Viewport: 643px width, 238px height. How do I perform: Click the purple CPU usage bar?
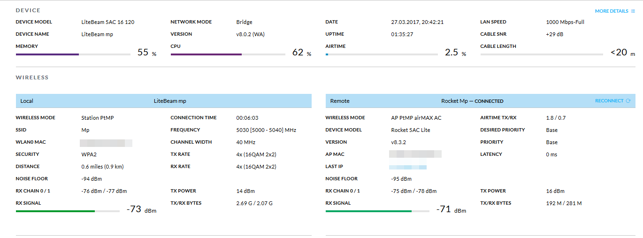click(x=228, y=54)
